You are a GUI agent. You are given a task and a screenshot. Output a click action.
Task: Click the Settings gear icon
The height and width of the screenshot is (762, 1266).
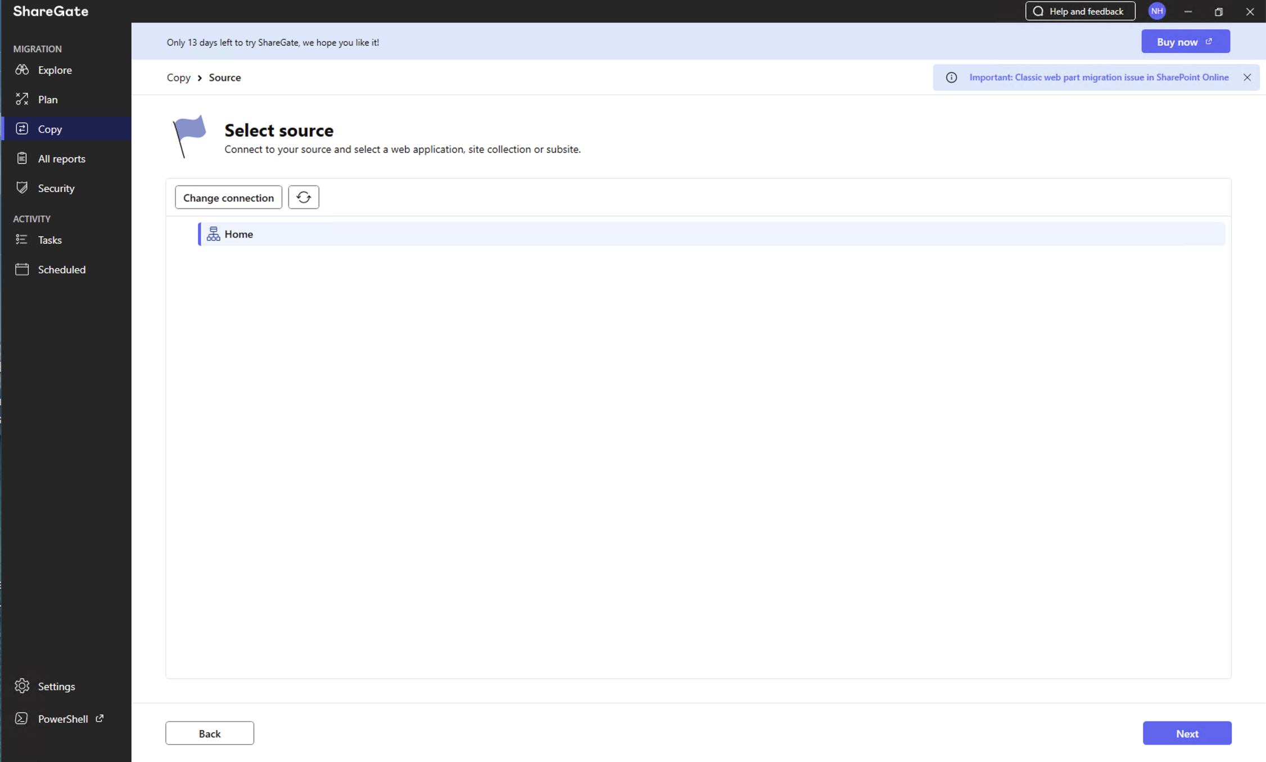22,686
